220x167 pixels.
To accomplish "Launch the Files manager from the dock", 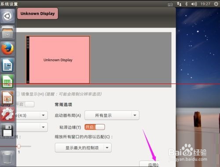I will pyautogui.click(x=7, y=32).
